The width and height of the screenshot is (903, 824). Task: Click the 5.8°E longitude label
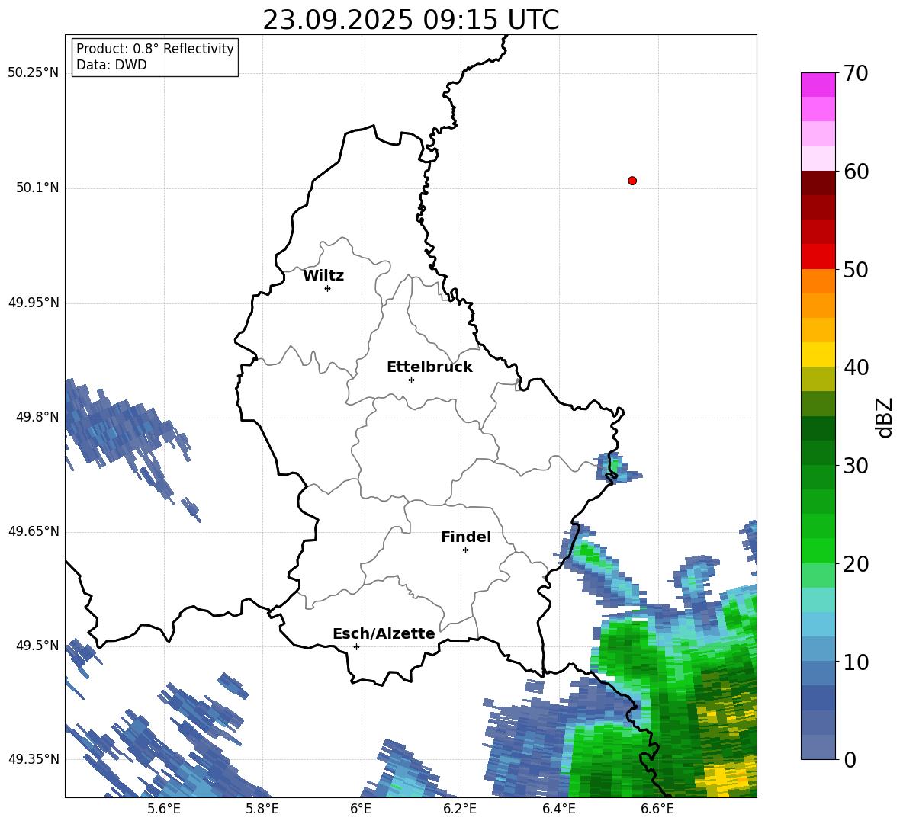point(262,810)
